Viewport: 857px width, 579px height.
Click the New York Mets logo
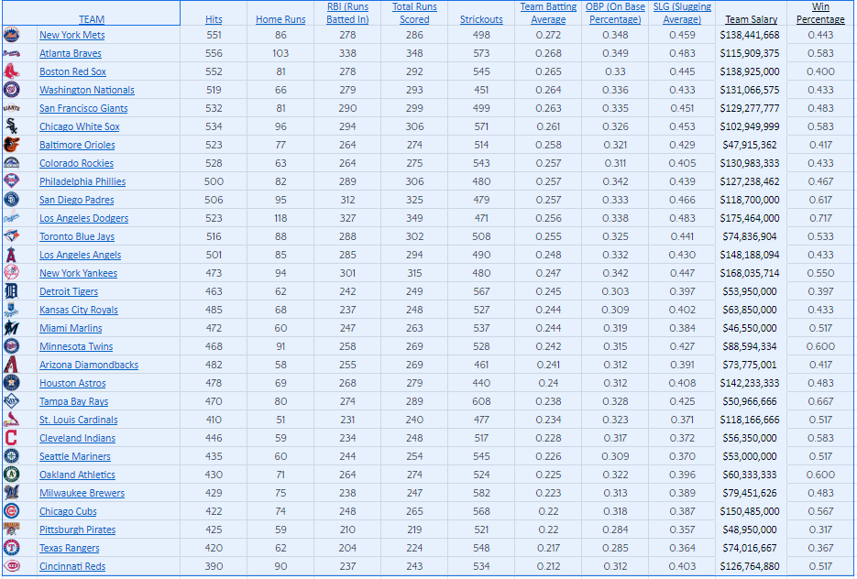click(11, 35)
